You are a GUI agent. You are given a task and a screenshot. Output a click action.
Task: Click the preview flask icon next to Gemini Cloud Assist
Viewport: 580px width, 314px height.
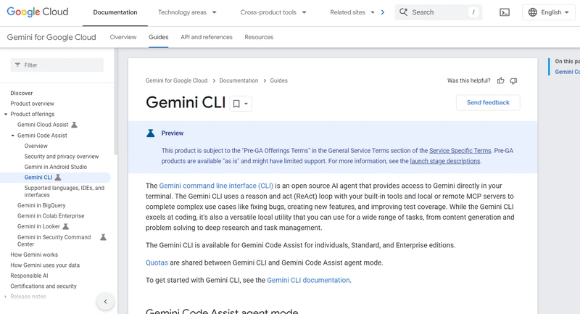[x=74, y=125]
